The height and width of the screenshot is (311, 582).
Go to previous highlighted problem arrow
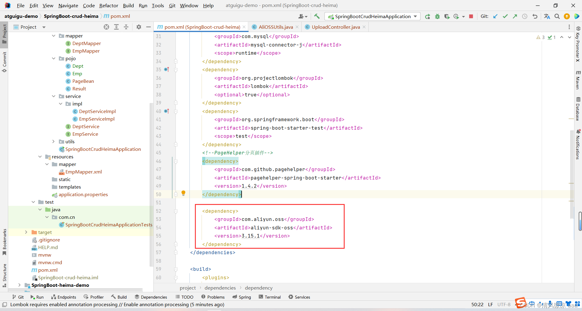[x=562, y=37]
